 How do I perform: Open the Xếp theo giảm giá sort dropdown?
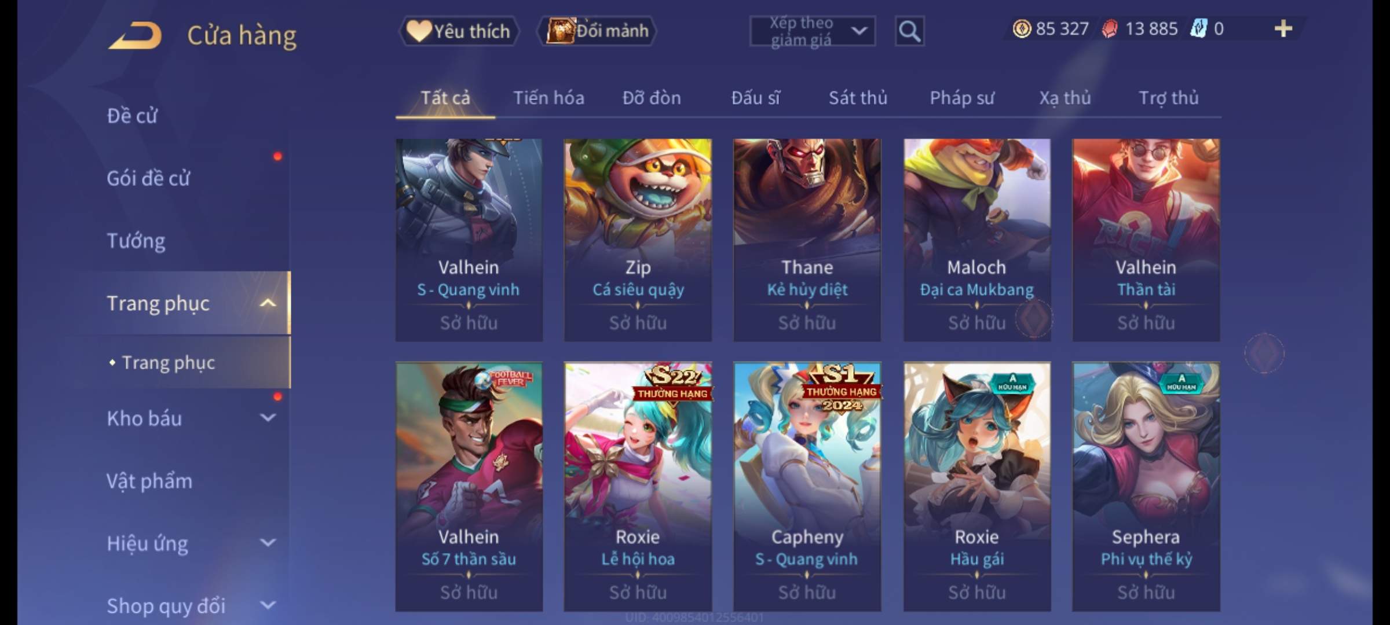click(812, 31)
